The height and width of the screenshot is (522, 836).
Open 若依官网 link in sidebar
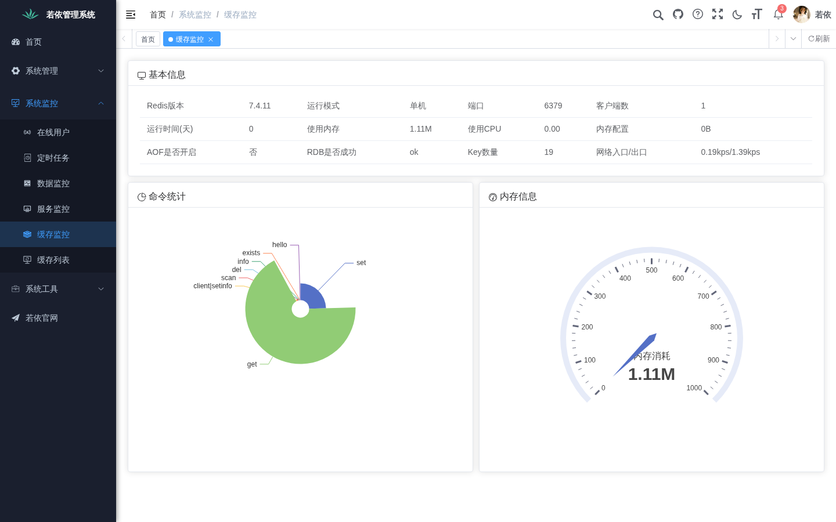[x=58, y=318]
